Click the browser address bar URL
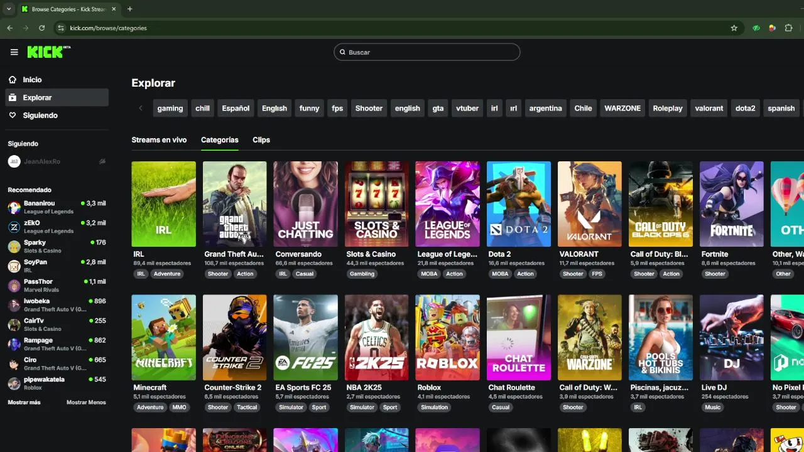804x452 pixels. tap(108, 28)
